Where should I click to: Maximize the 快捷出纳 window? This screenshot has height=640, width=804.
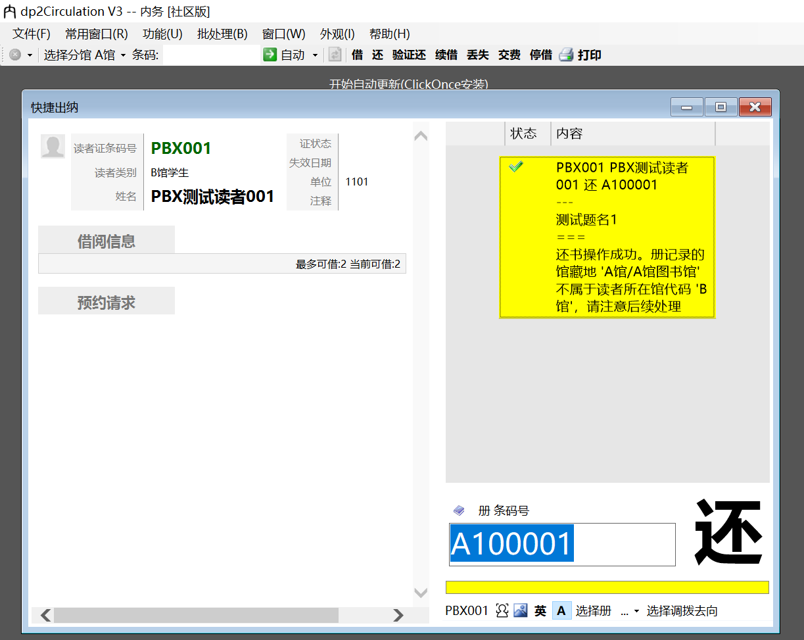(721, 107)
